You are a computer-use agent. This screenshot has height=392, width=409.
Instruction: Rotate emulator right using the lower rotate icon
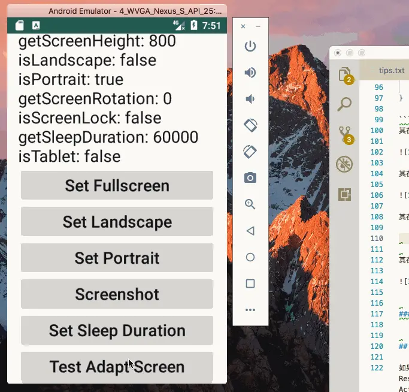pyautogui.click(x=250, y=152)
